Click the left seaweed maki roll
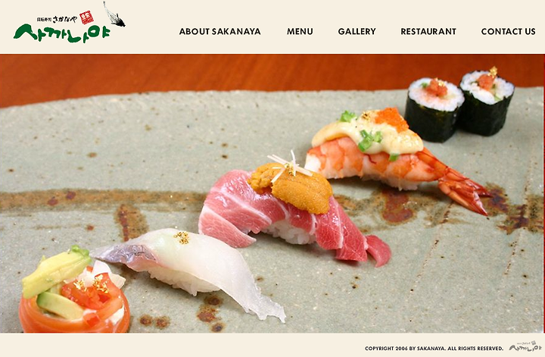Screen dimensions: 545x357 tap(434, 110)
